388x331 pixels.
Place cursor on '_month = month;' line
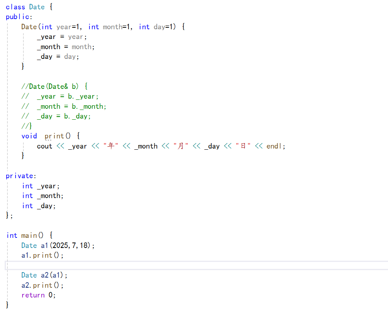point(66,47)
